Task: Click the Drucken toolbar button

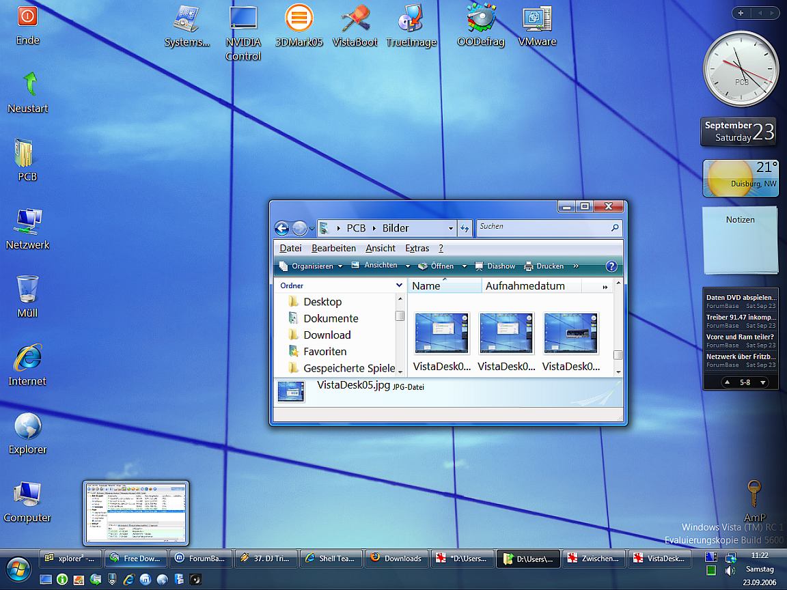Action: coord(544,266)
